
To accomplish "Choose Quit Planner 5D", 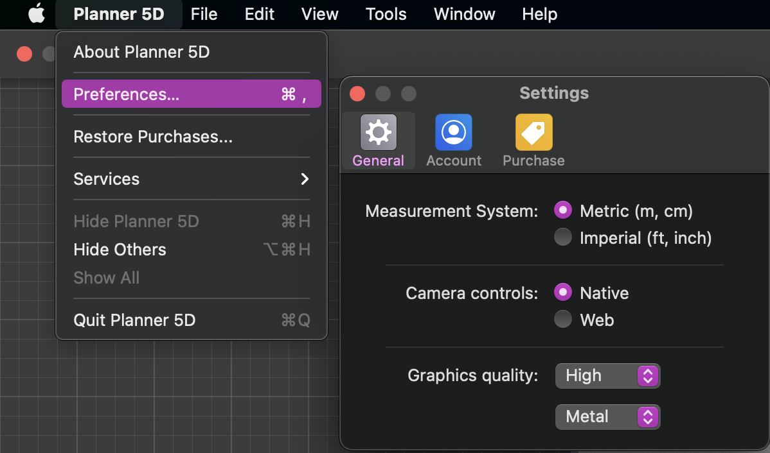I will click(x=192, y=320).
